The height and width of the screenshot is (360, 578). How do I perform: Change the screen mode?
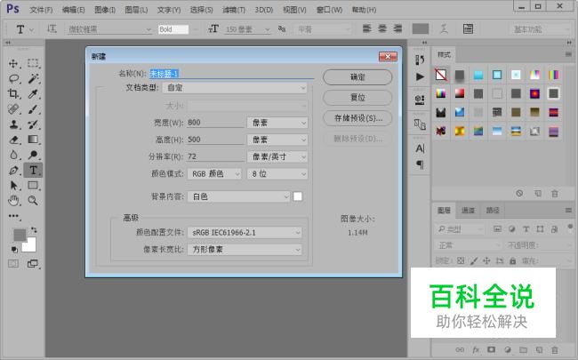tap(33, 264)
